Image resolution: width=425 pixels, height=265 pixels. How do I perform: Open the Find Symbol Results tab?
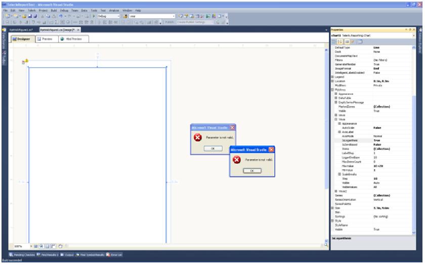point(90,255)
